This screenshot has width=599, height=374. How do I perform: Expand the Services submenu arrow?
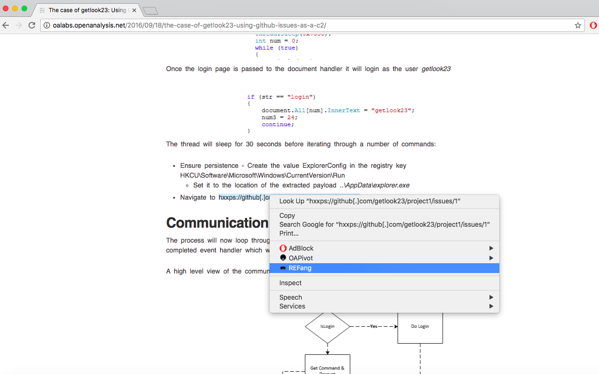click(491, 306)
